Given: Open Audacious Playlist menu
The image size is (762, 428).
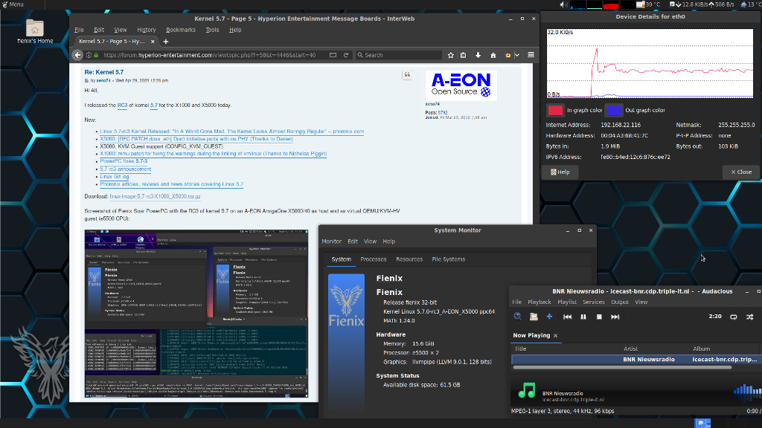Looking at the screenshot, I should (566, 302).
